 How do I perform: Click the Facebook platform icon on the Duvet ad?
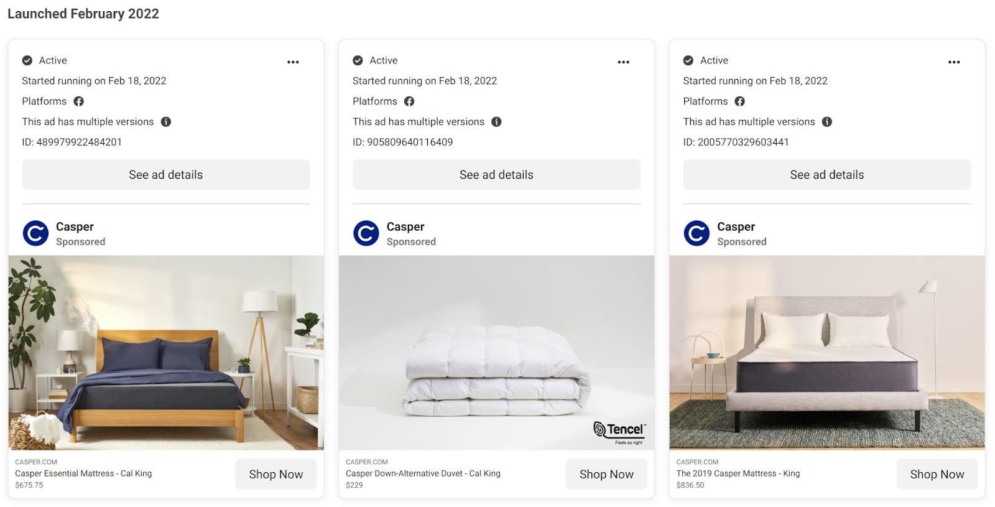click(409, 101)
